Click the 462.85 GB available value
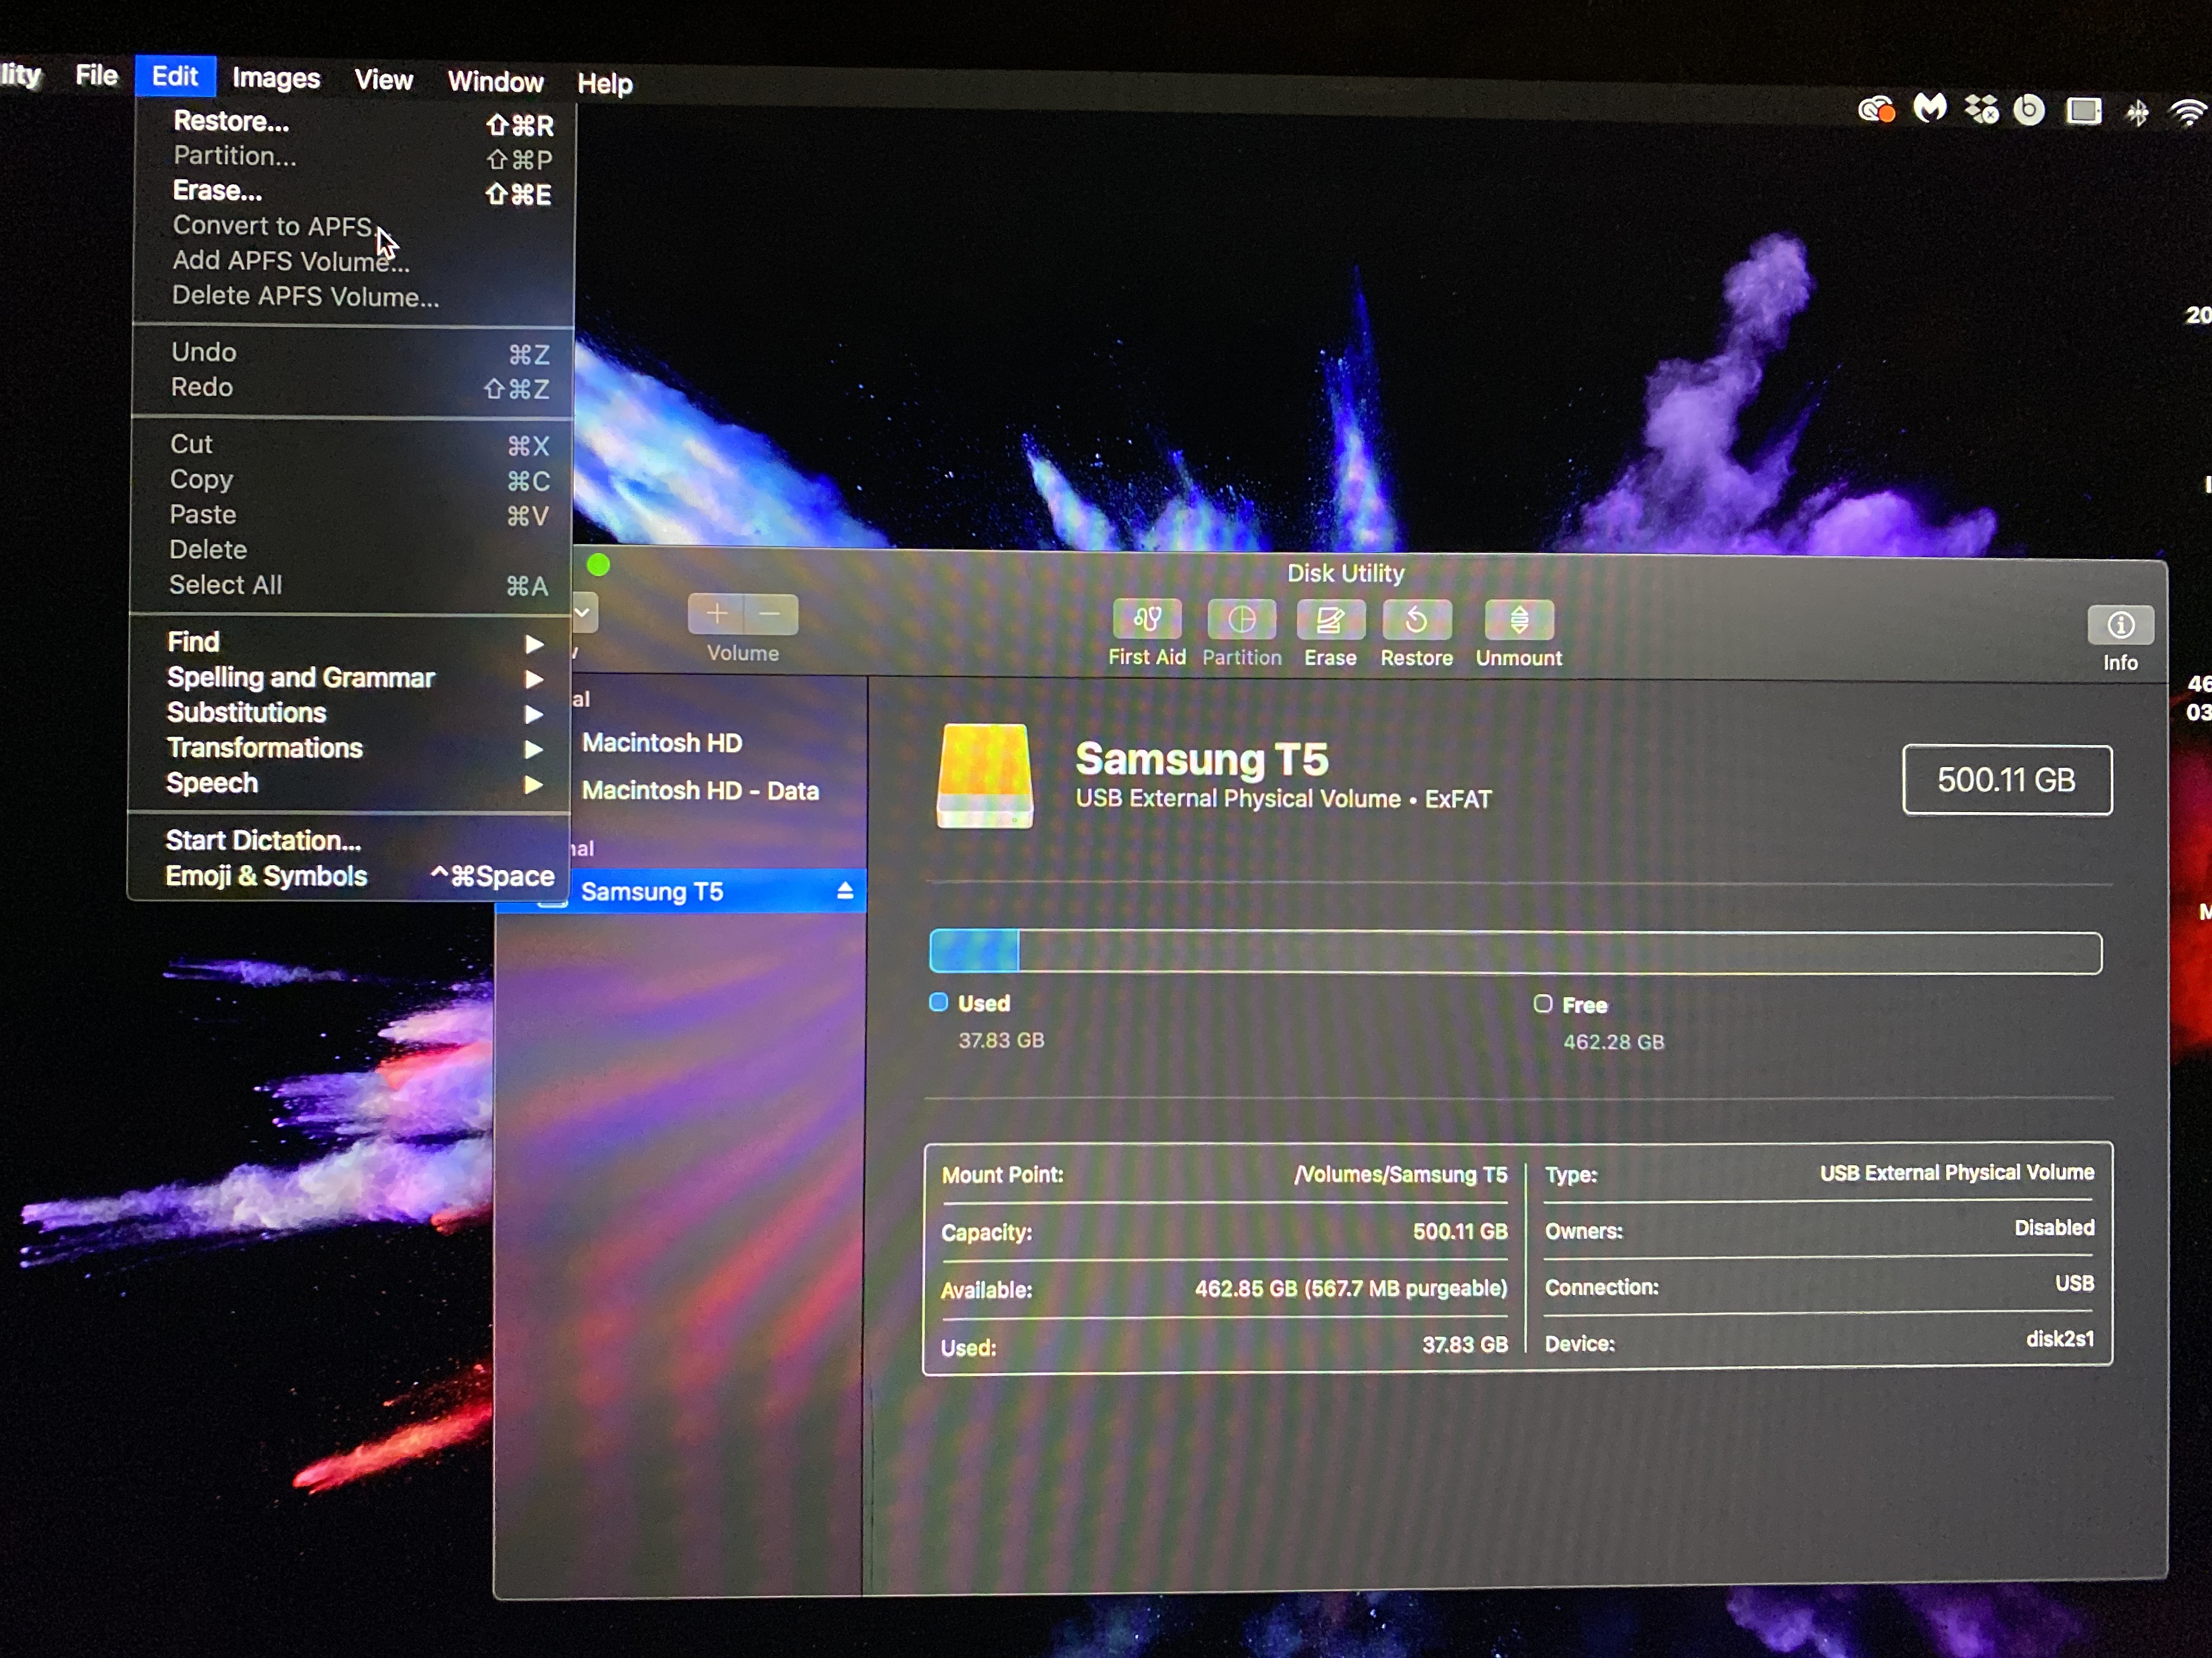 coord(1351,1288)
